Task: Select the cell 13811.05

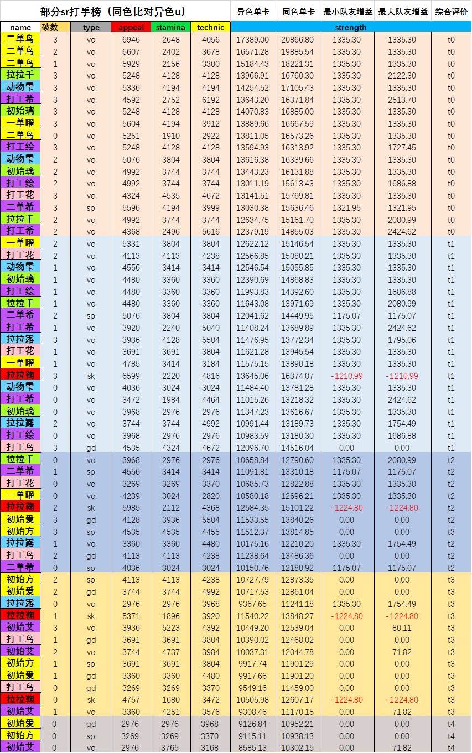Action: click(x=253, y=136)
